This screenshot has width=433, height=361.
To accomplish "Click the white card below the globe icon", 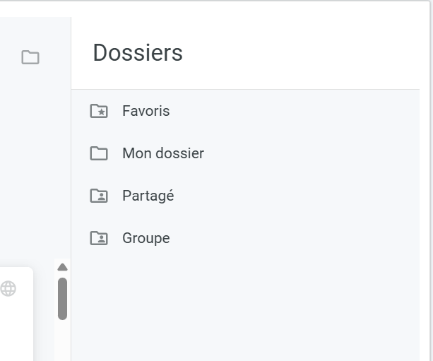I will tap(14, 329).
